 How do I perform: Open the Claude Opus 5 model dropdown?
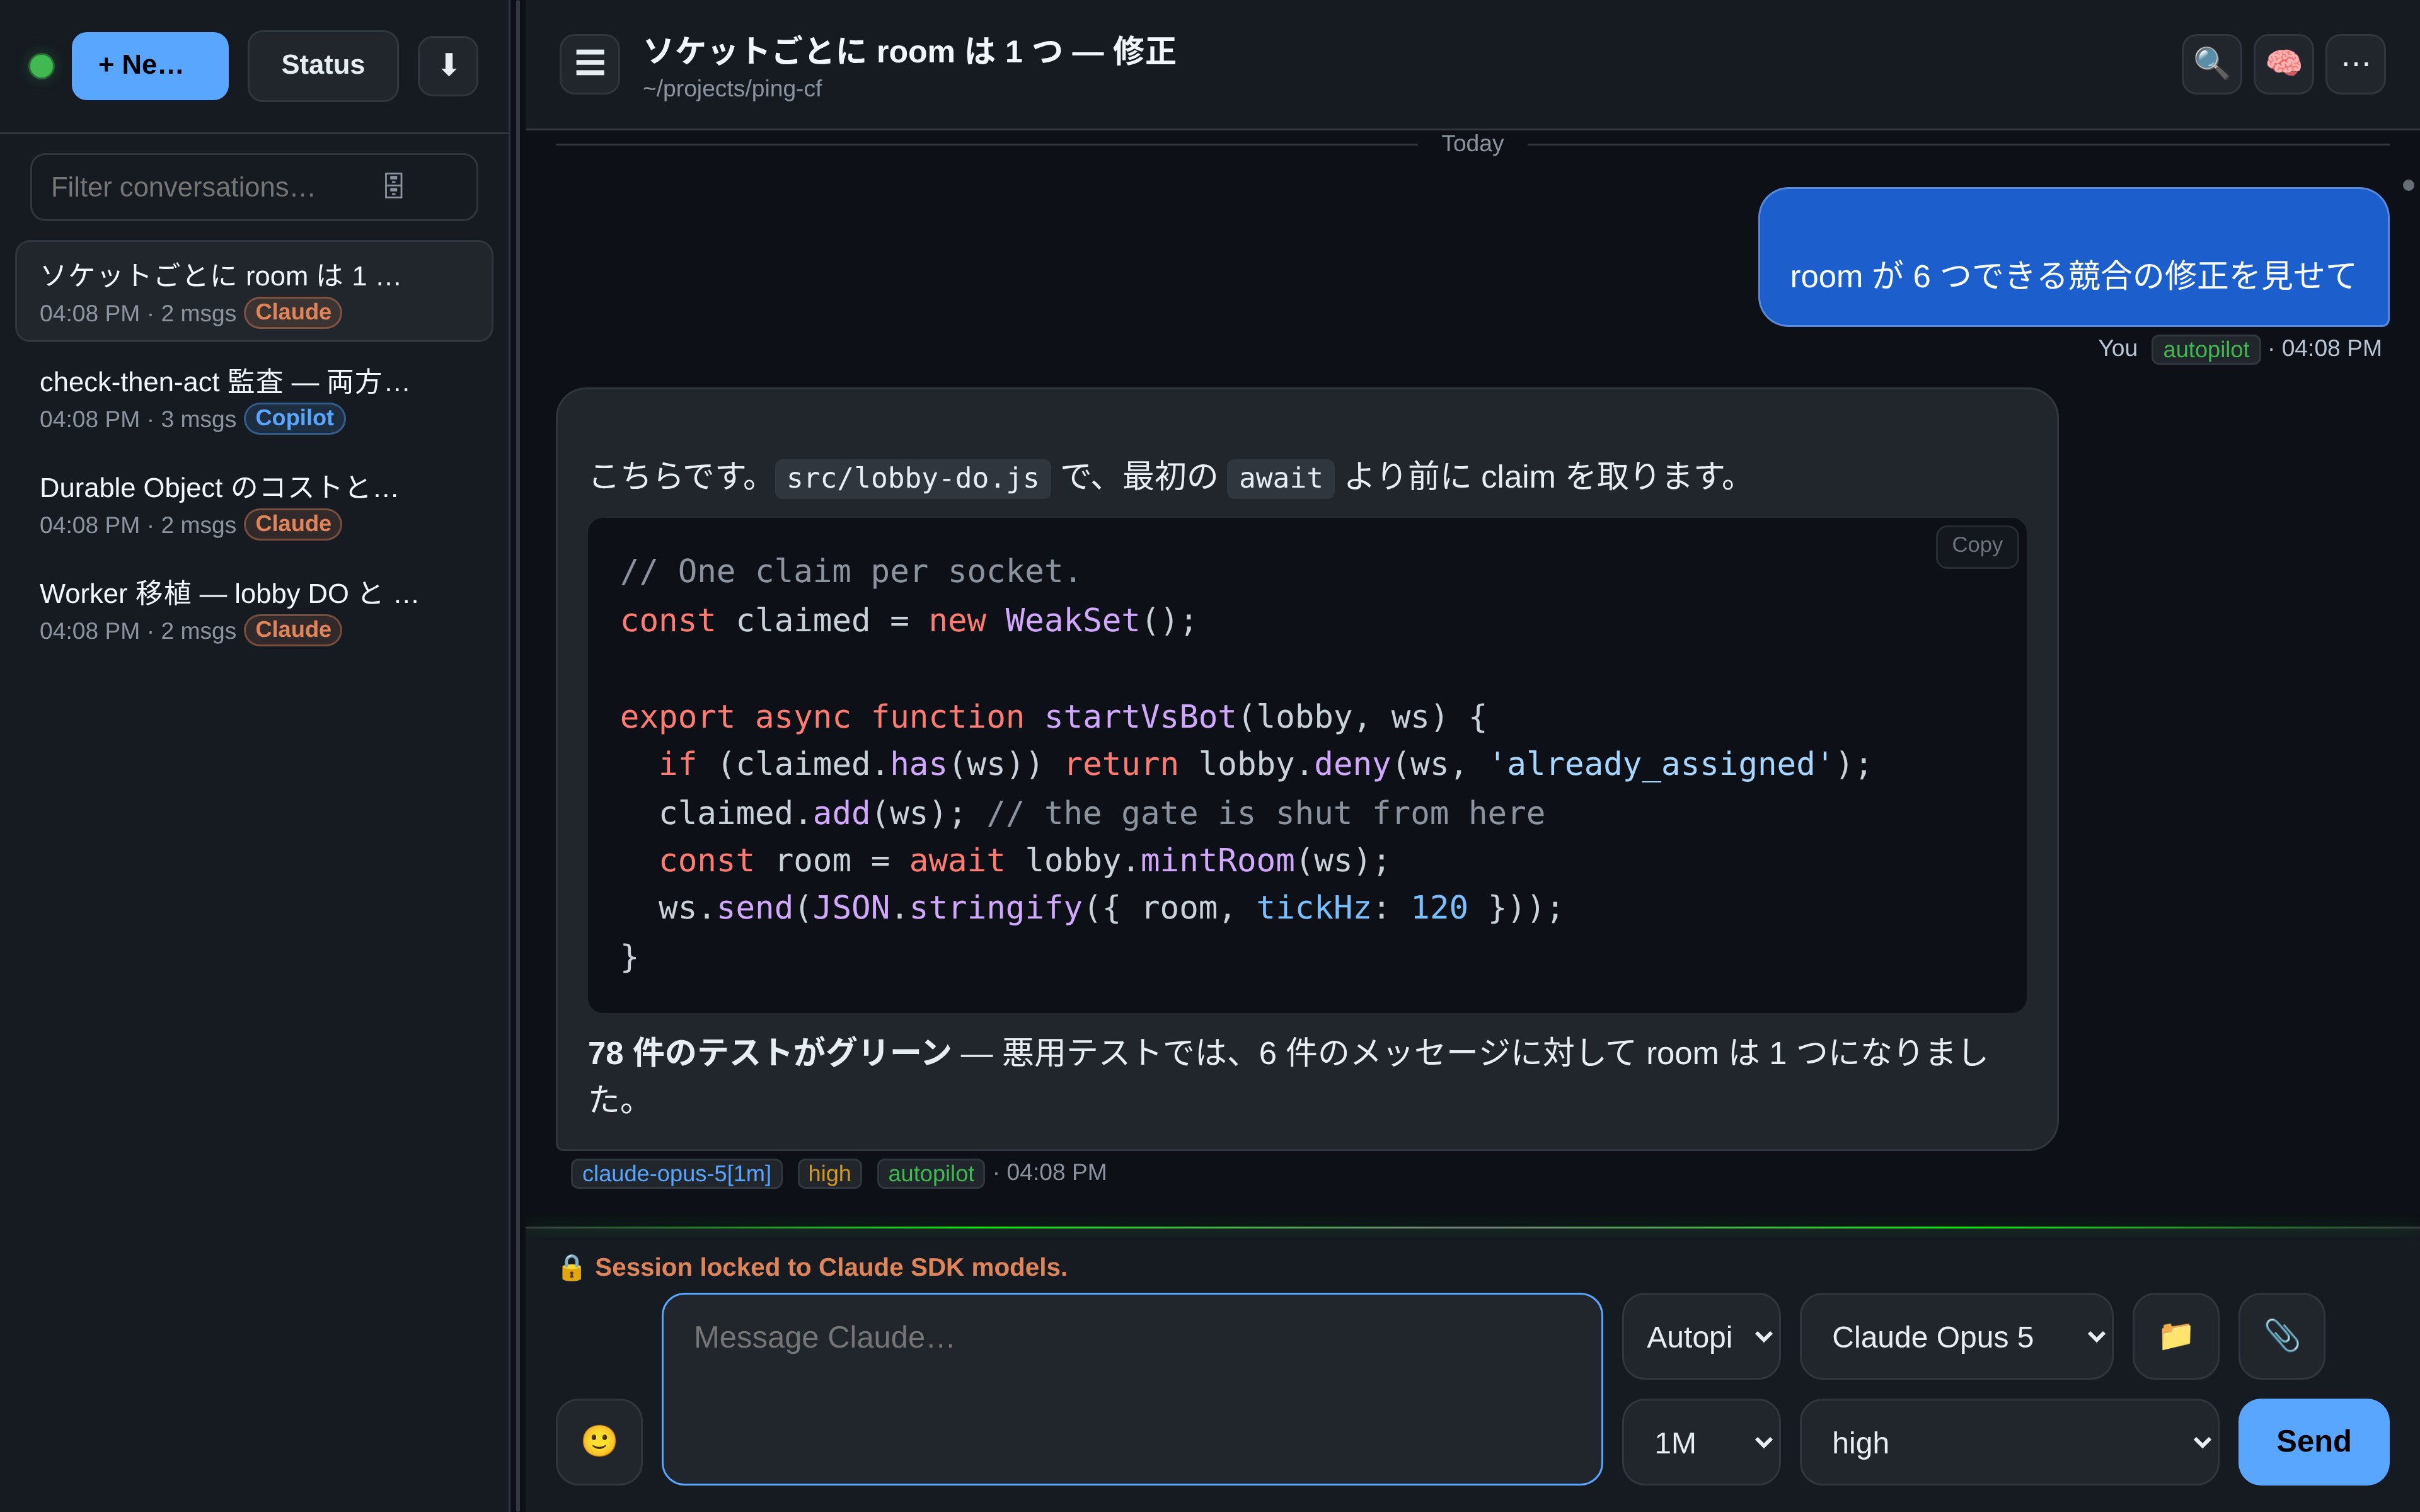(1956, 1337)
